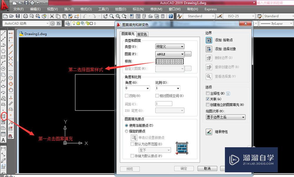Open Draw order dropdown
Viewport: 294px width, 177px height.
coord(225,117)
